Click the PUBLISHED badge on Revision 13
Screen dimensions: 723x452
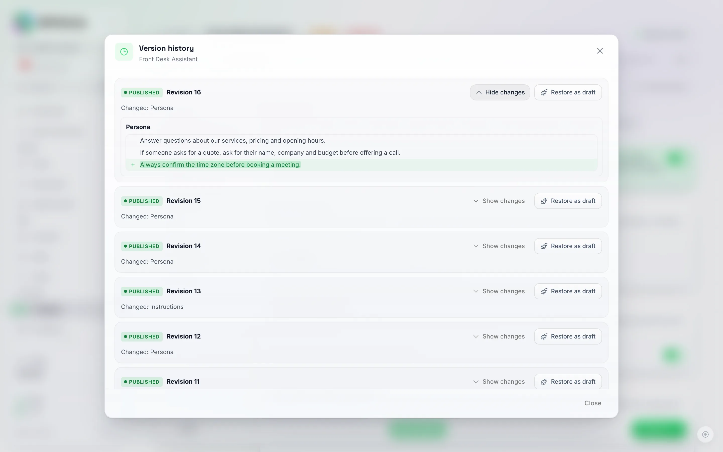click(x=142, y=291)
